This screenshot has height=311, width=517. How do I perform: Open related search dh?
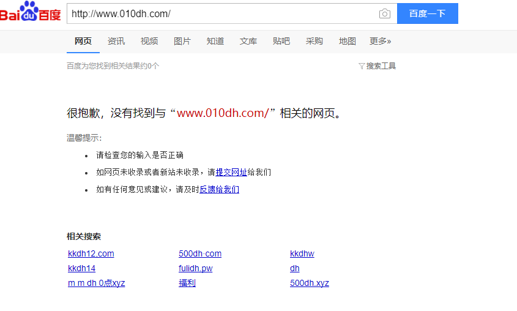295,269
